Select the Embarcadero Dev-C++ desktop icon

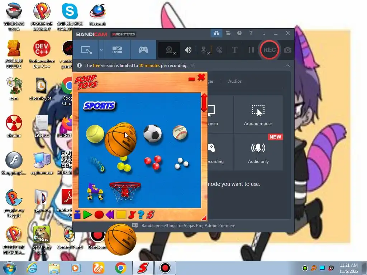click(x=42, y=54)
